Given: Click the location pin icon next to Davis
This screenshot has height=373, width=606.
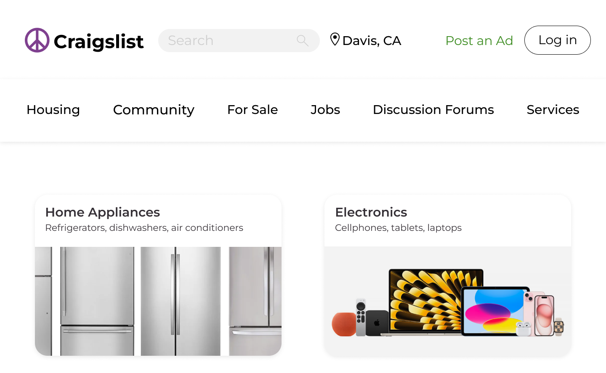Looking at the screenshot, I should (335, 39).
